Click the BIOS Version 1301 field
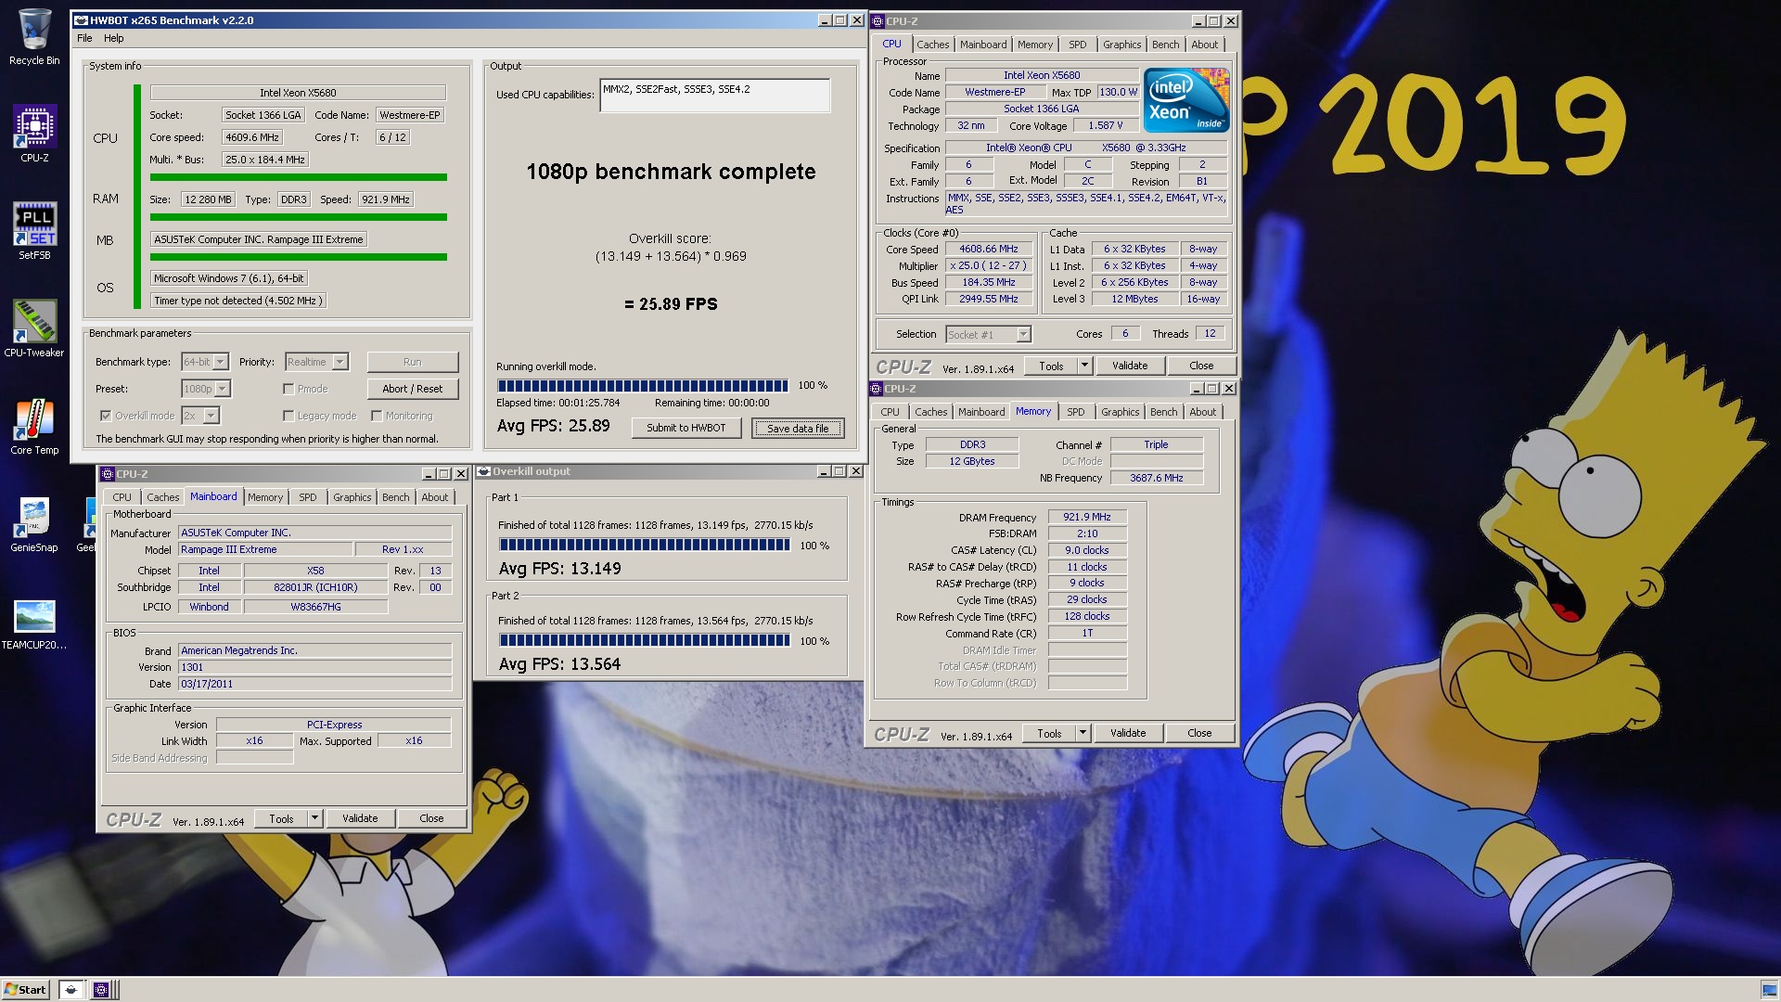 [314, 667]
